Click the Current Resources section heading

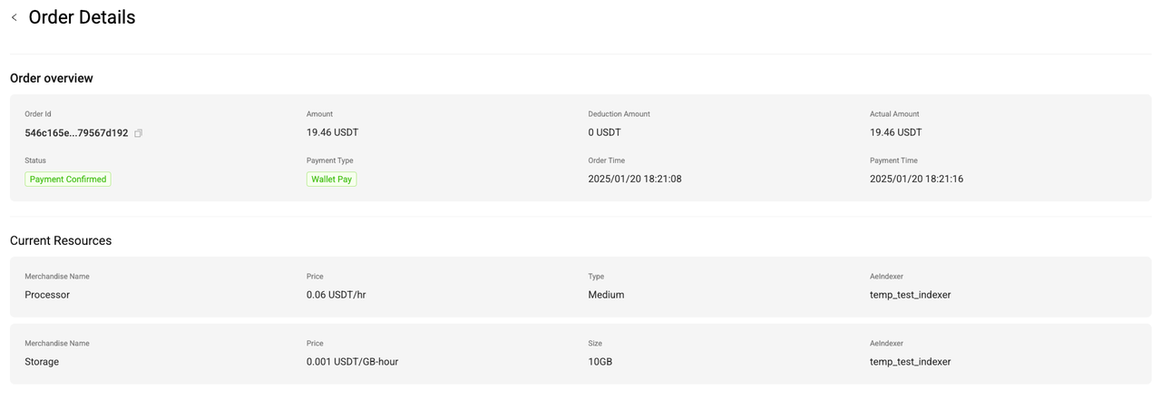point(61,240)
